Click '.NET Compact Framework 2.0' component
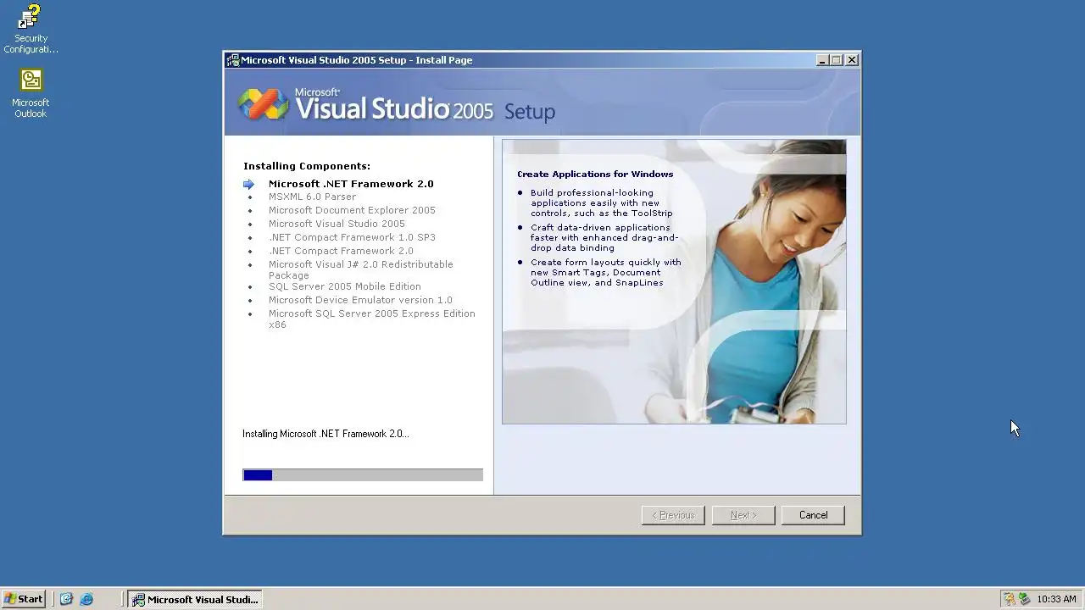The image size is (1085, 610). [x=341, y=251]
